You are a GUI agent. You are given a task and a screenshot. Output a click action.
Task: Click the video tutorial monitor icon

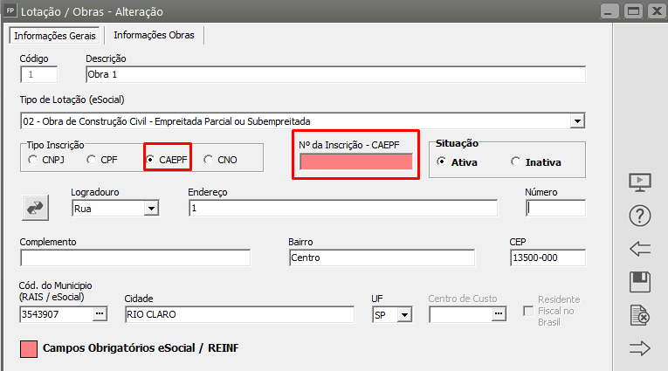click(x=641, y=182)
